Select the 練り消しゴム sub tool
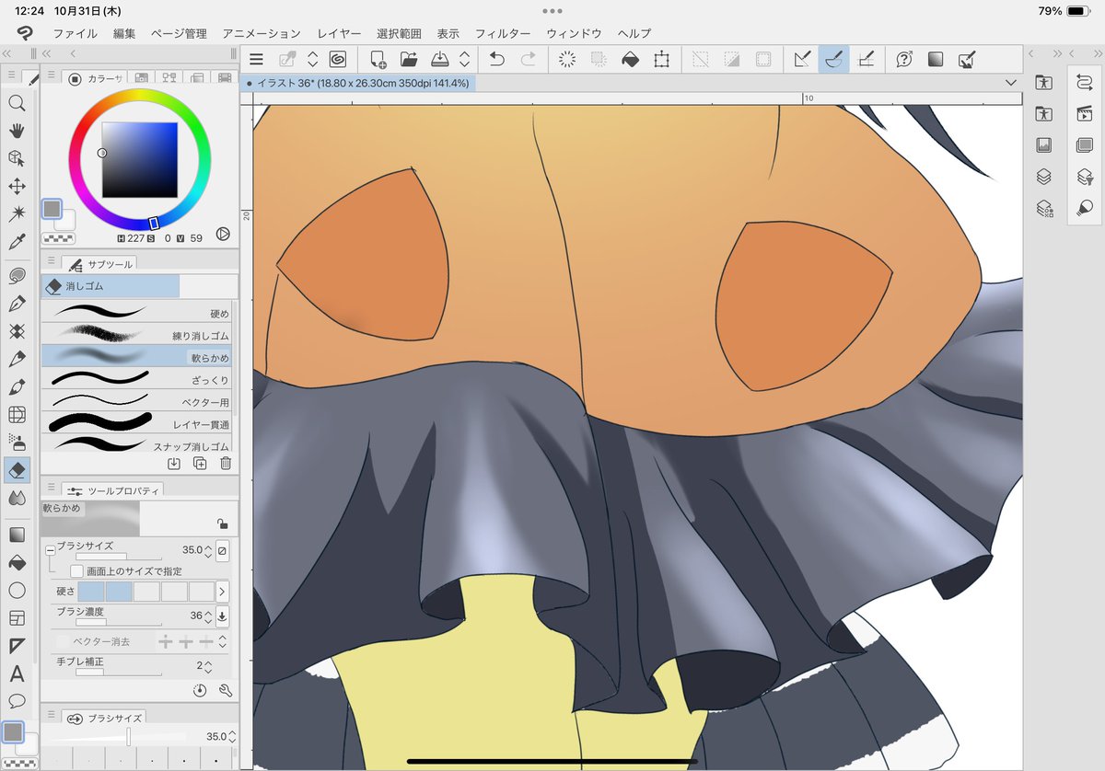The width and height of the screenshot is (1105, 771). [x=136, y=335]
